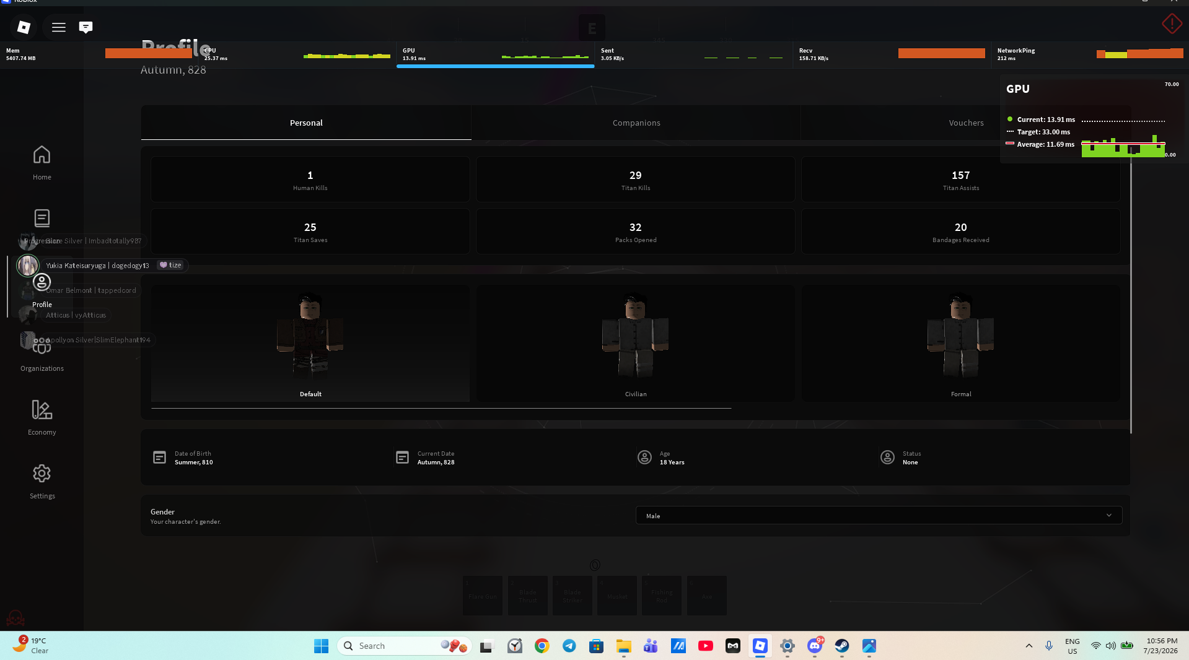Show hidden tray icons chevron

pyautogui.click(x=1029, y=646)
